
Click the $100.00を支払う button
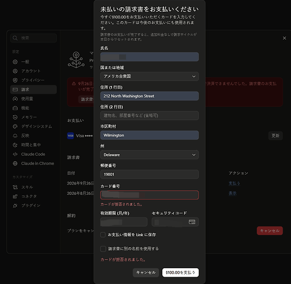(x=180, y=273)
